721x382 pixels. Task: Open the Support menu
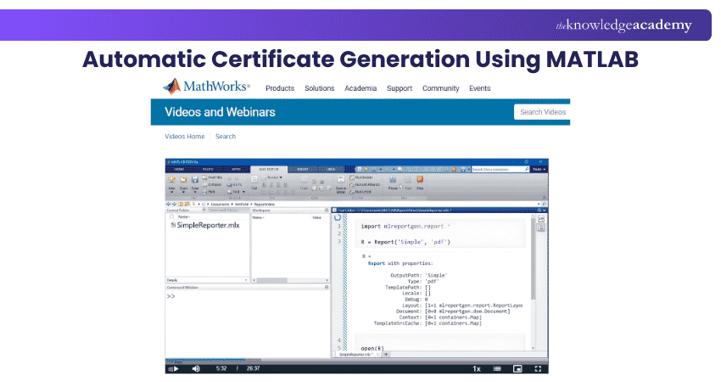(400, 88)
